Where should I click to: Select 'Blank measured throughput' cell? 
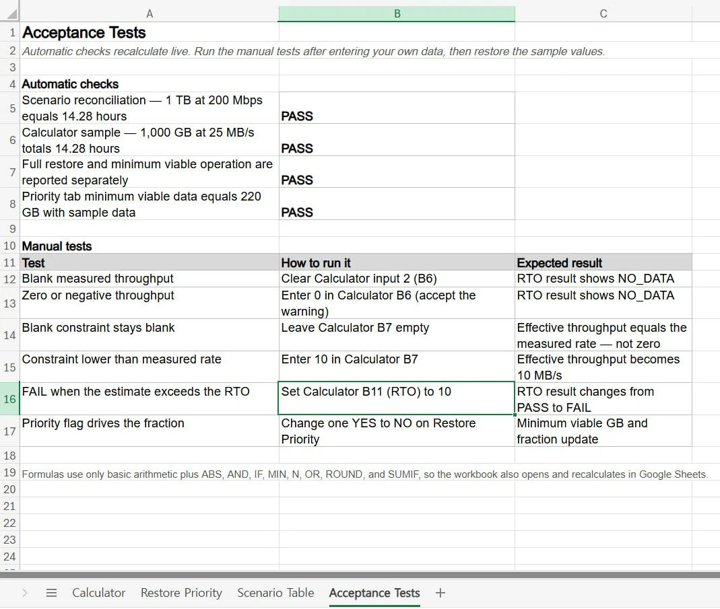pos(150,279)
